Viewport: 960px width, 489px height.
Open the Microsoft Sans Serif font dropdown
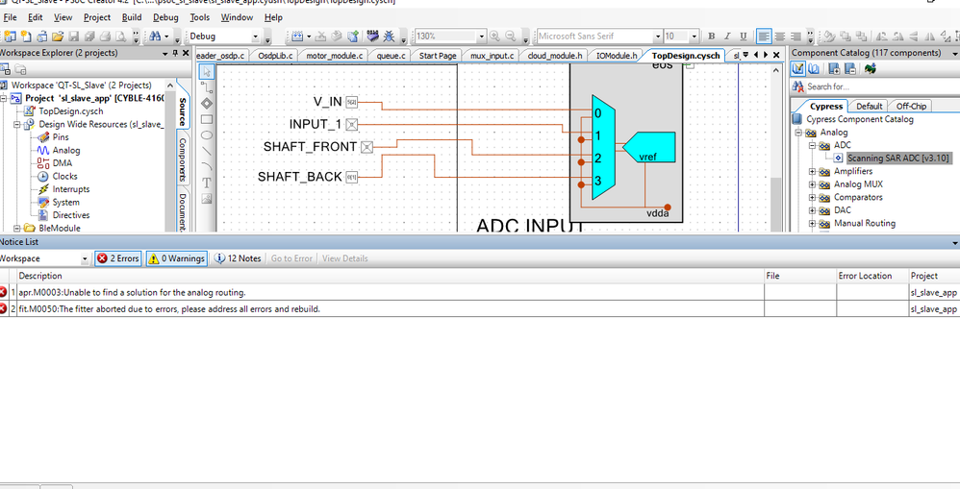pos(658,37)
